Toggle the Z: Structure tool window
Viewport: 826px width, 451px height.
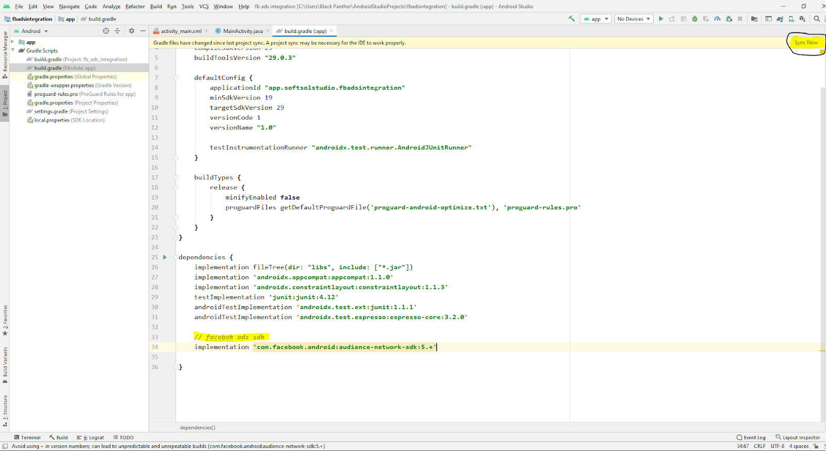[x=5, y=411]
